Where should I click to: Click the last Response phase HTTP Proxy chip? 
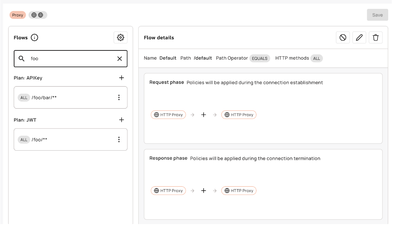(x=239, y=191)
